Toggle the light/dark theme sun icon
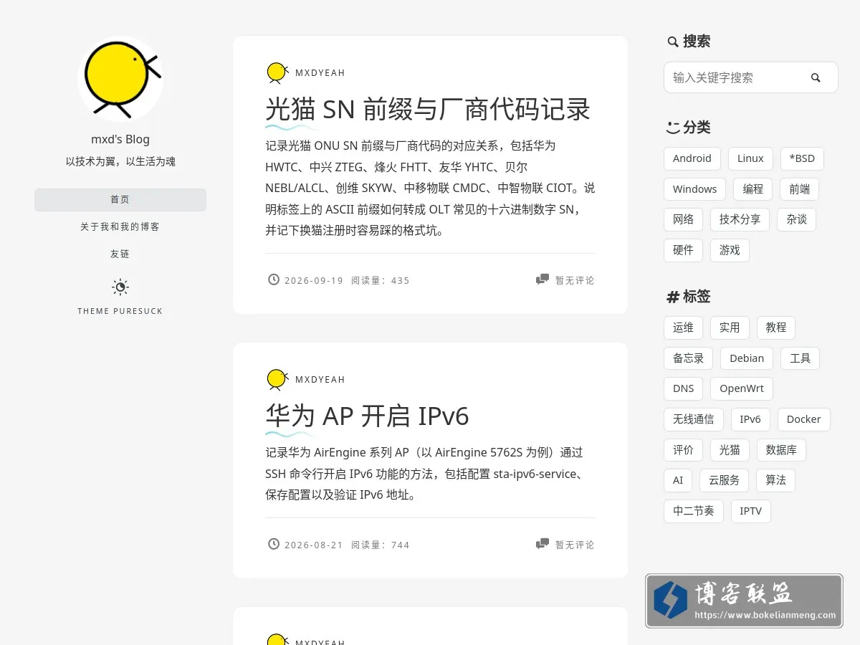 pos(120,287)
